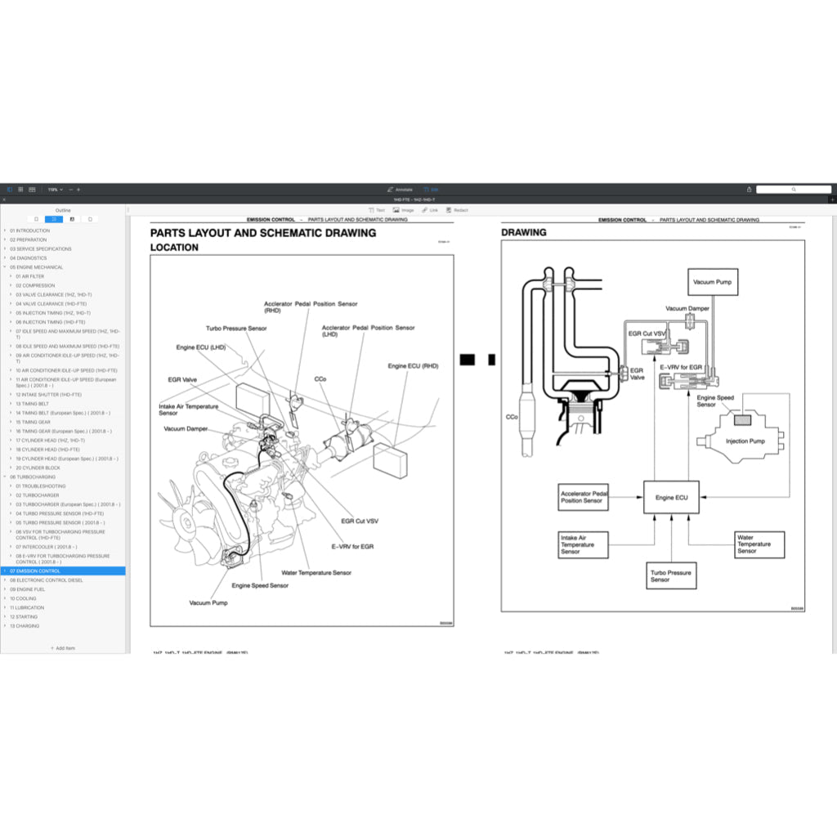Select the Edit mode tab
Viewport: 837px width, 837px height.
[431, 189]
